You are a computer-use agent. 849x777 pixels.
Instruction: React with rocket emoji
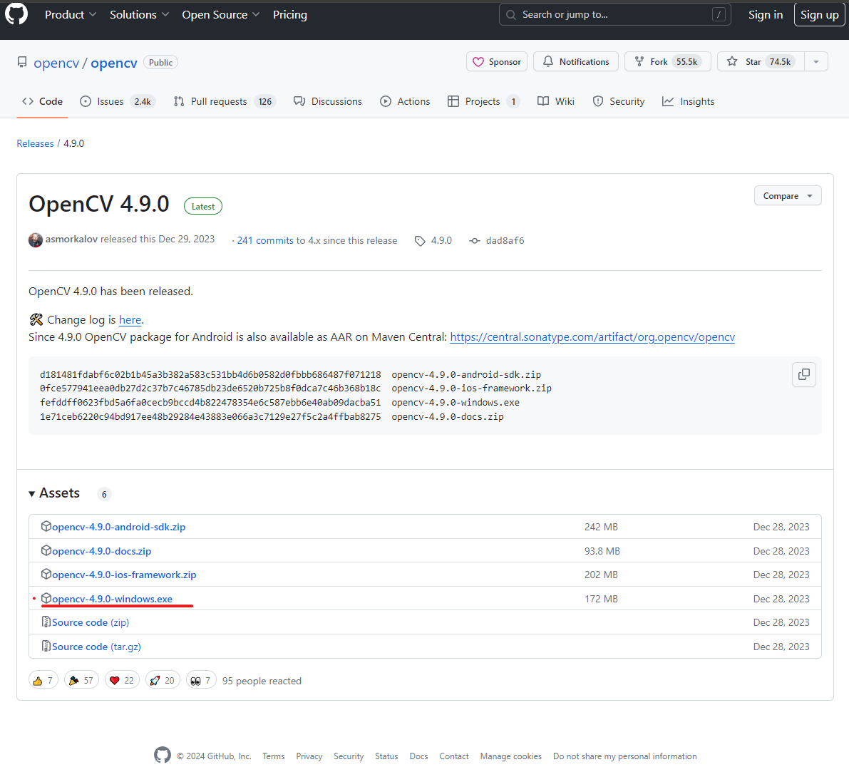(x=163, y=681)
